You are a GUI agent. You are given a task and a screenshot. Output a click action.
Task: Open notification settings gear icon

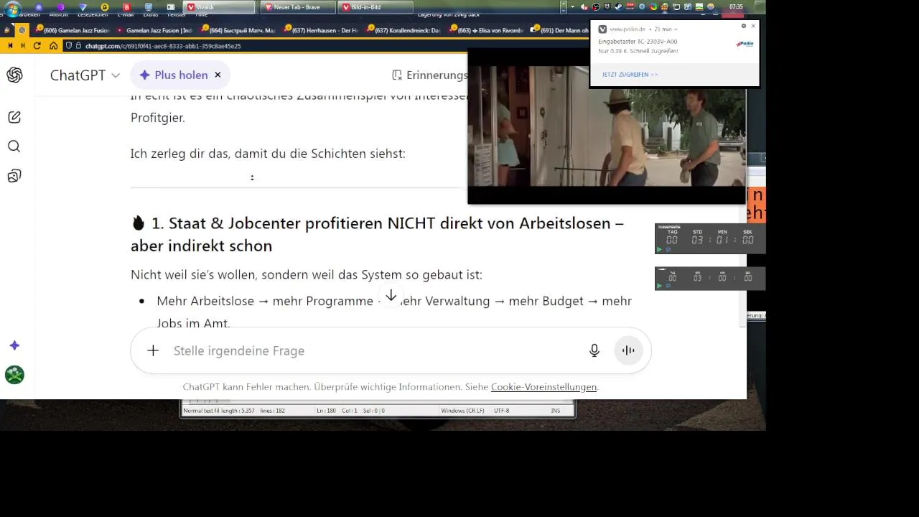[744, 26]
